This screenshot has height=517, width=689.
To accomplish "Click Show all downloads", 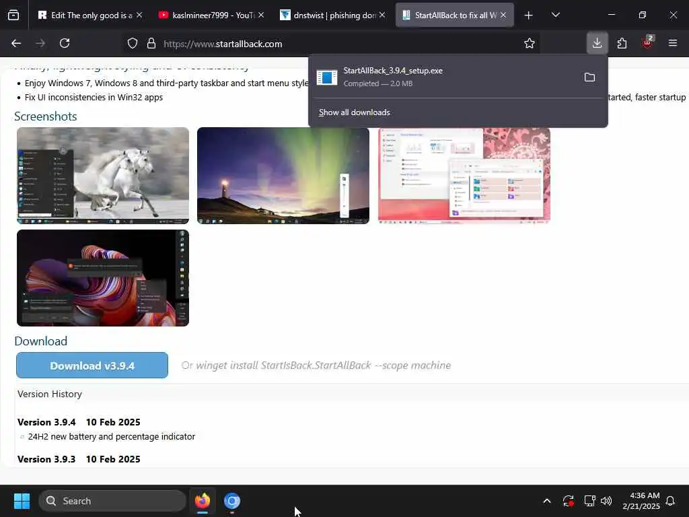I will click(354, 112).
